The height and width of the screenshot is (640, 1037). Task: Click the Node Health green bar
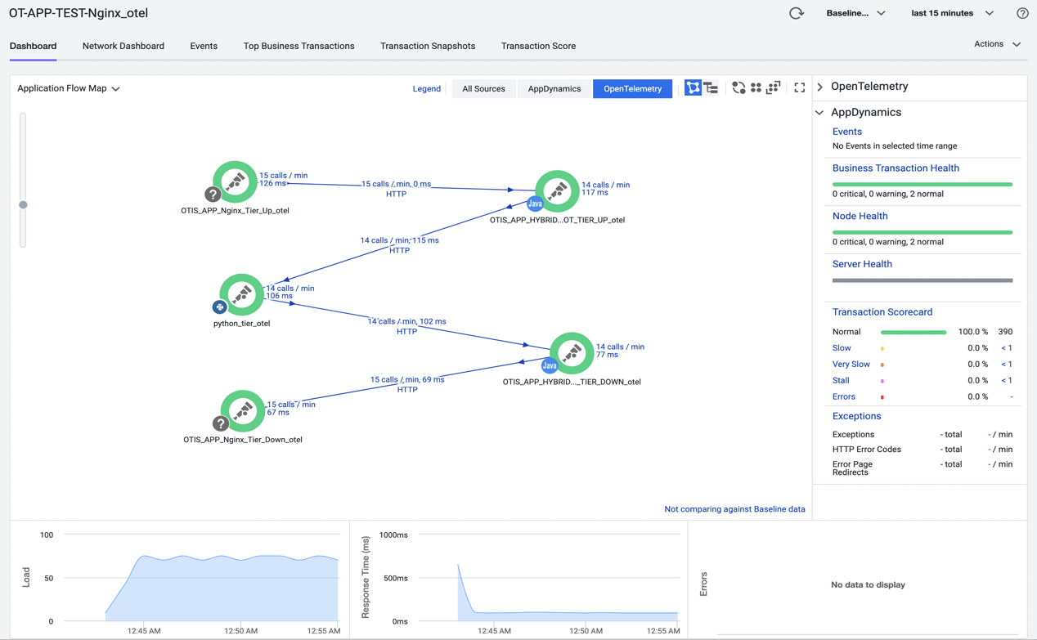922,232
